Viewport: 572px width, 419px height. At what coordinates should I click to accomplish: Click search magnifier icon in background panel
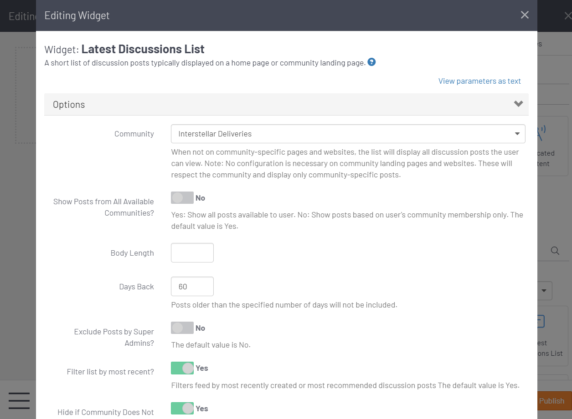tap(555, 251)
